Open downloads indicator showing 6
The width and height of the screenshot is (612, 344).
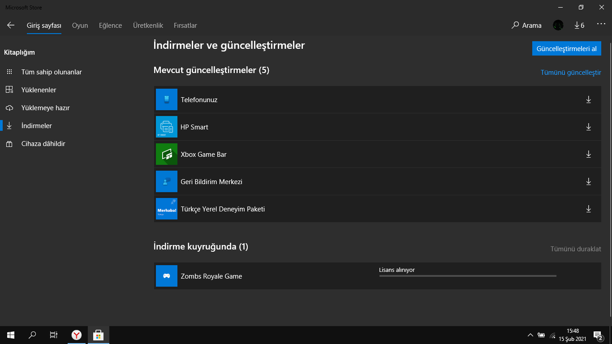[x=579, y=26]
